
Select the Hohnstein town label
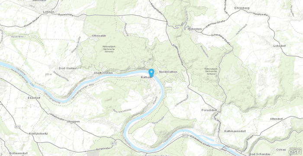(x=195, y=29)
